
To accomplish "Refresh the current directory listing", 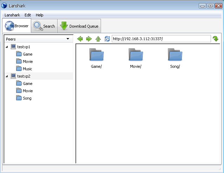I will click(x=107, y=39).
